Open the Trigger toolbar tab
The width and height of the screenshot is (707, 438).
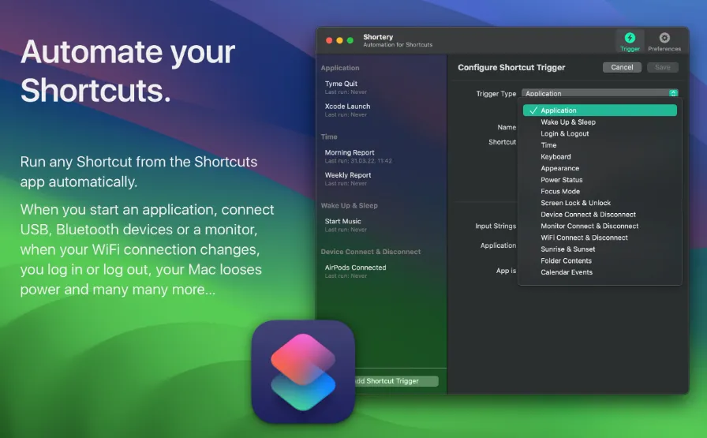click(630, 42)
